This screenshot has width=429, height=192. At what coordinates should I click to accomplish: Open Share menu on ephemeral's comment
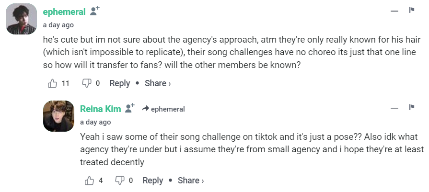(158, 83)
